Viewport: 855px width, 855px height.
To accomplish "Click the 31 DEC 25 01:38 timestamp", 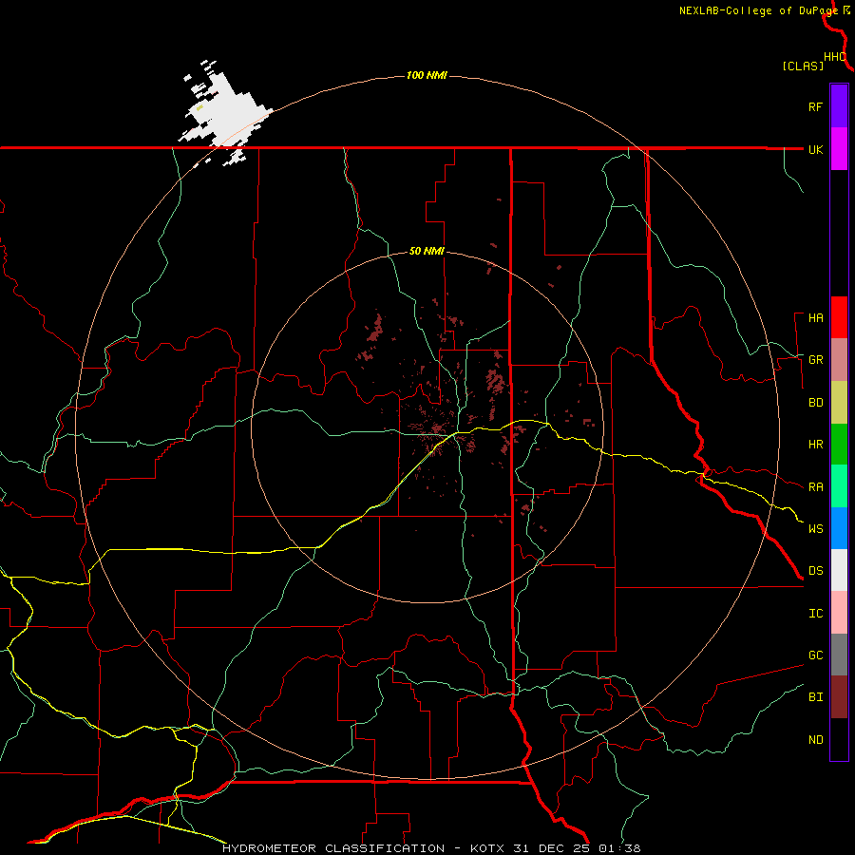I will tap(577, 848).
